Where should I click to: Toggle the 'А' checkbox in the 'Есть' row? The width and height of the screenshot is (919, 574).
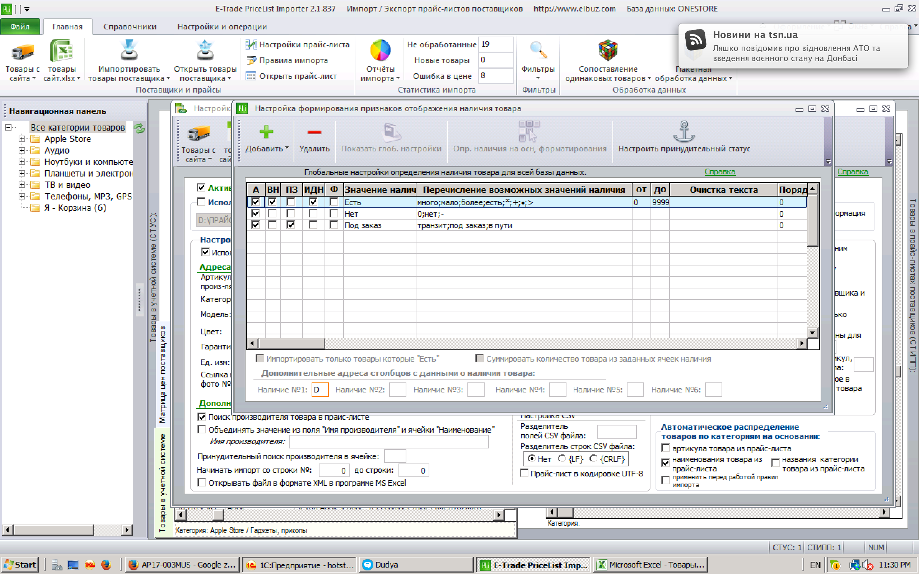tap(256, 202)
